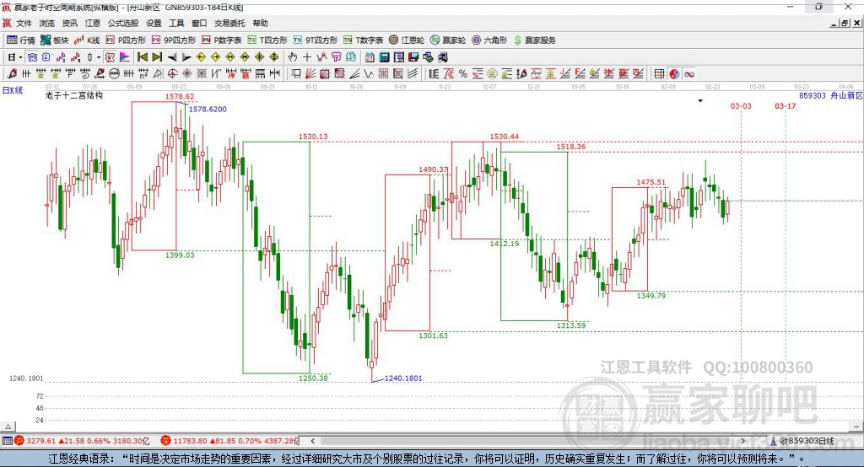Click the horizontal scrollbar left arrow
This screenshot has width=864, height=467.
coord(312,441)
